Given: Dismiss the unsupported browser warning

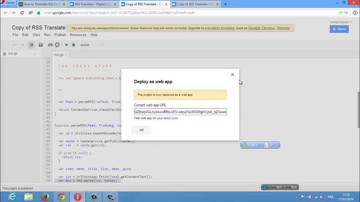Looking at the screenshot, I should 283,28.
